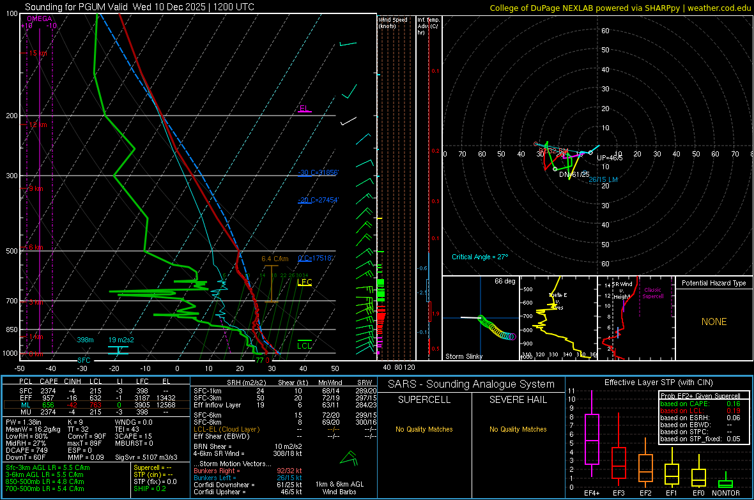Click the '19 m2s2' cyan label
The width and height of the screenshot is (754, 500).
121,340
